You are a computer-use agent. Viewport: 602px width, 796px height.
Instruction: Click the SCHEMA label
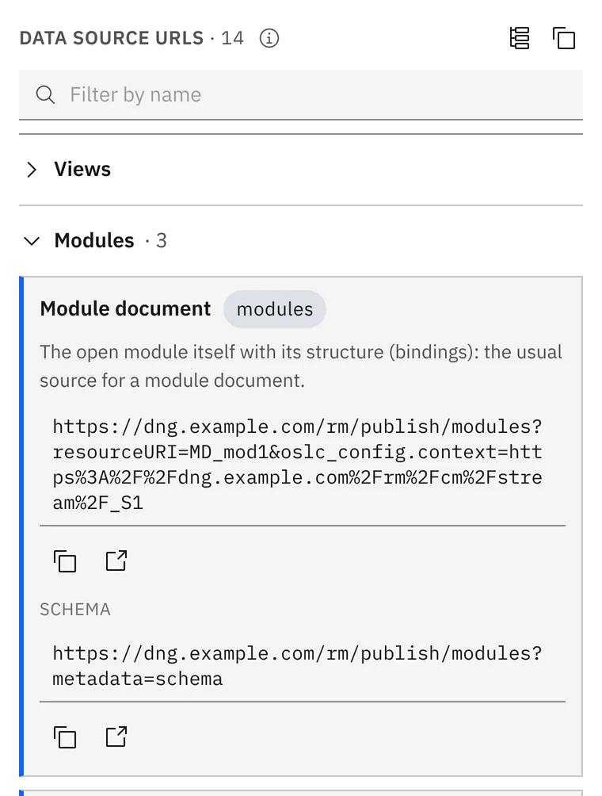[75, 609]
